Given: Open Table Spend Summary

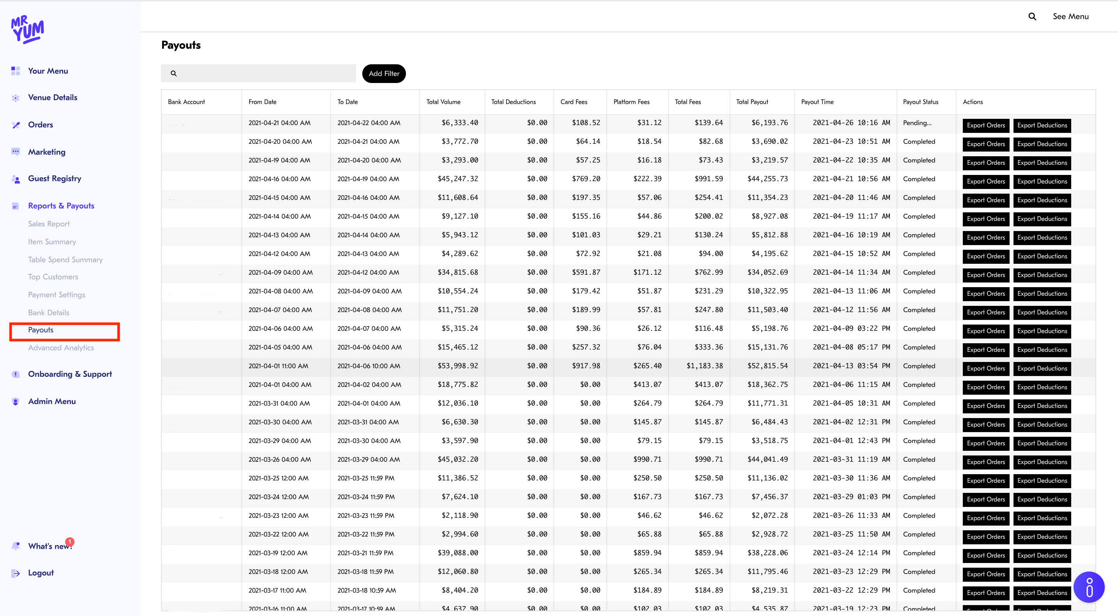Looking at the screenshot, I should 66,259.
